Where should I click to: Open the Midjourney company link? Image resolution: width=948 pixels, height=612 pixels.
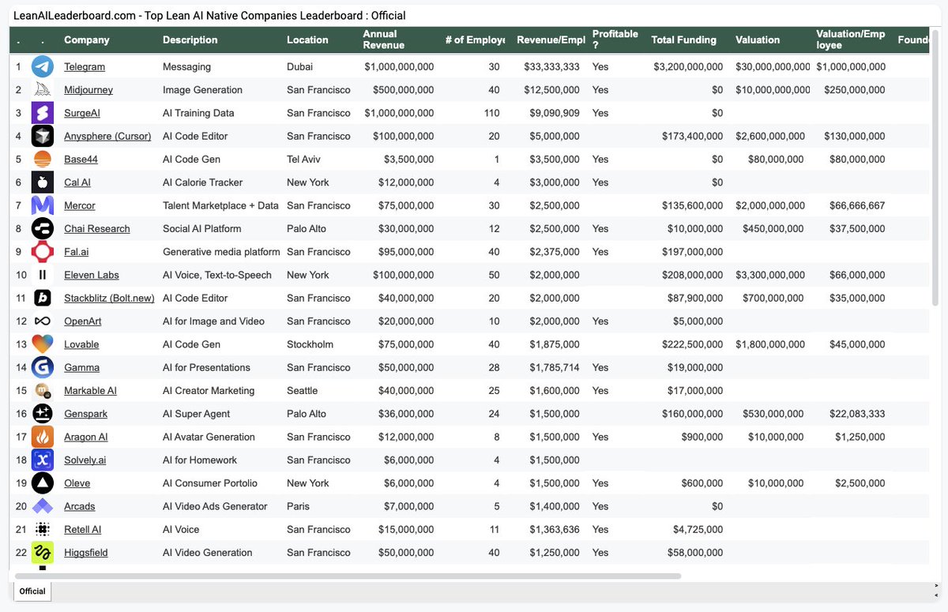(88, 90)
